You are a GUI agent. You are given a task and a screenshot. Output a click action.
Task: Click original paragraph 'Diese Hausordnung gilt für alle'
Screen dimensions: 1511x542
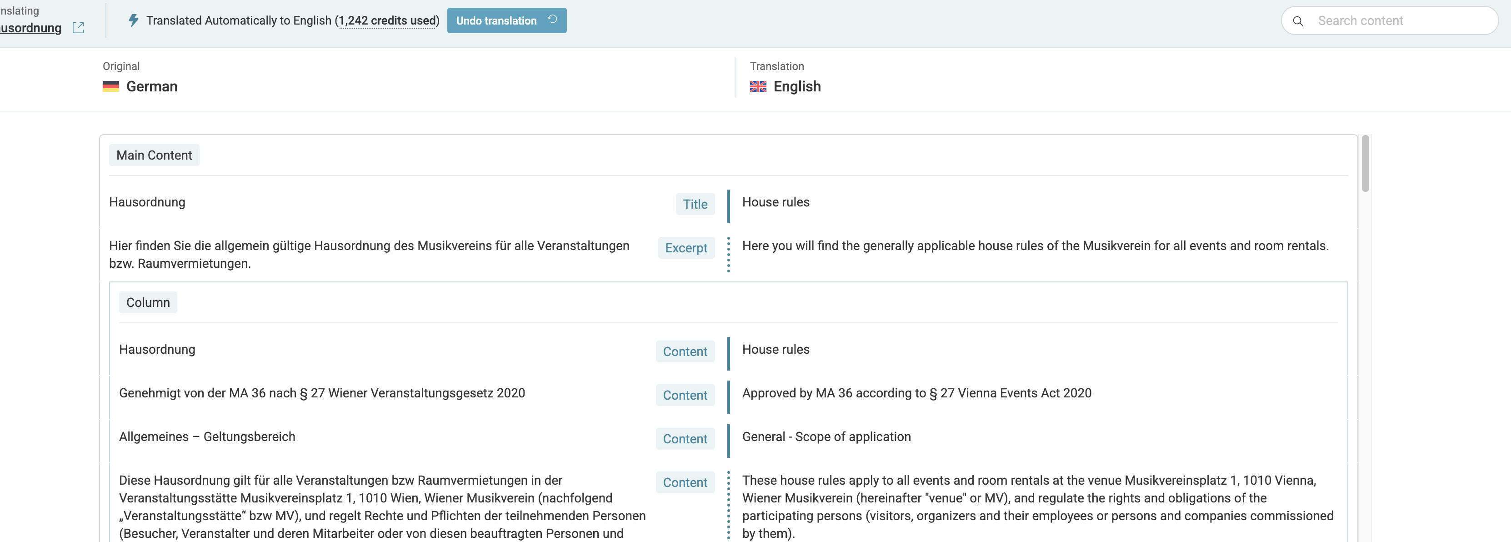click(x=382, y=507)
